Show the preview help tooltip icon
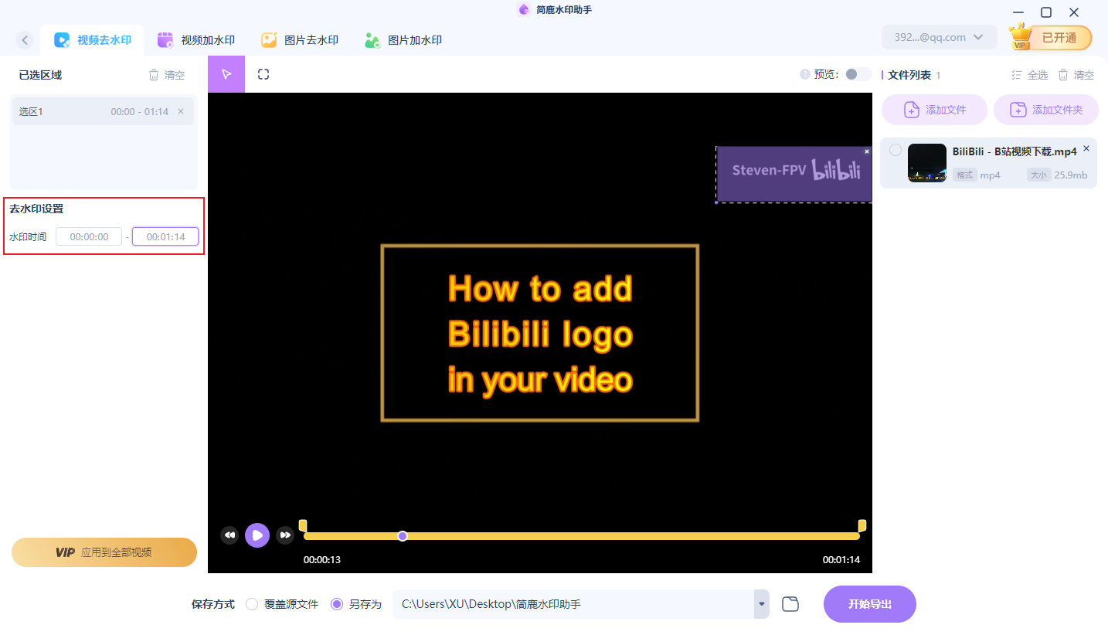This screenshot has width=1108, height=635. [x=805, y=74]
